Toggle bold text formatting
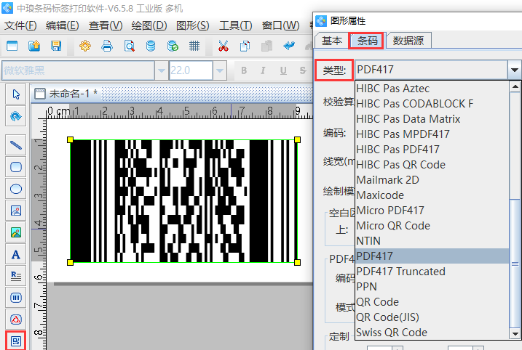Image resolution: width=522 pixels, height=350 pixels. [244, 70]
